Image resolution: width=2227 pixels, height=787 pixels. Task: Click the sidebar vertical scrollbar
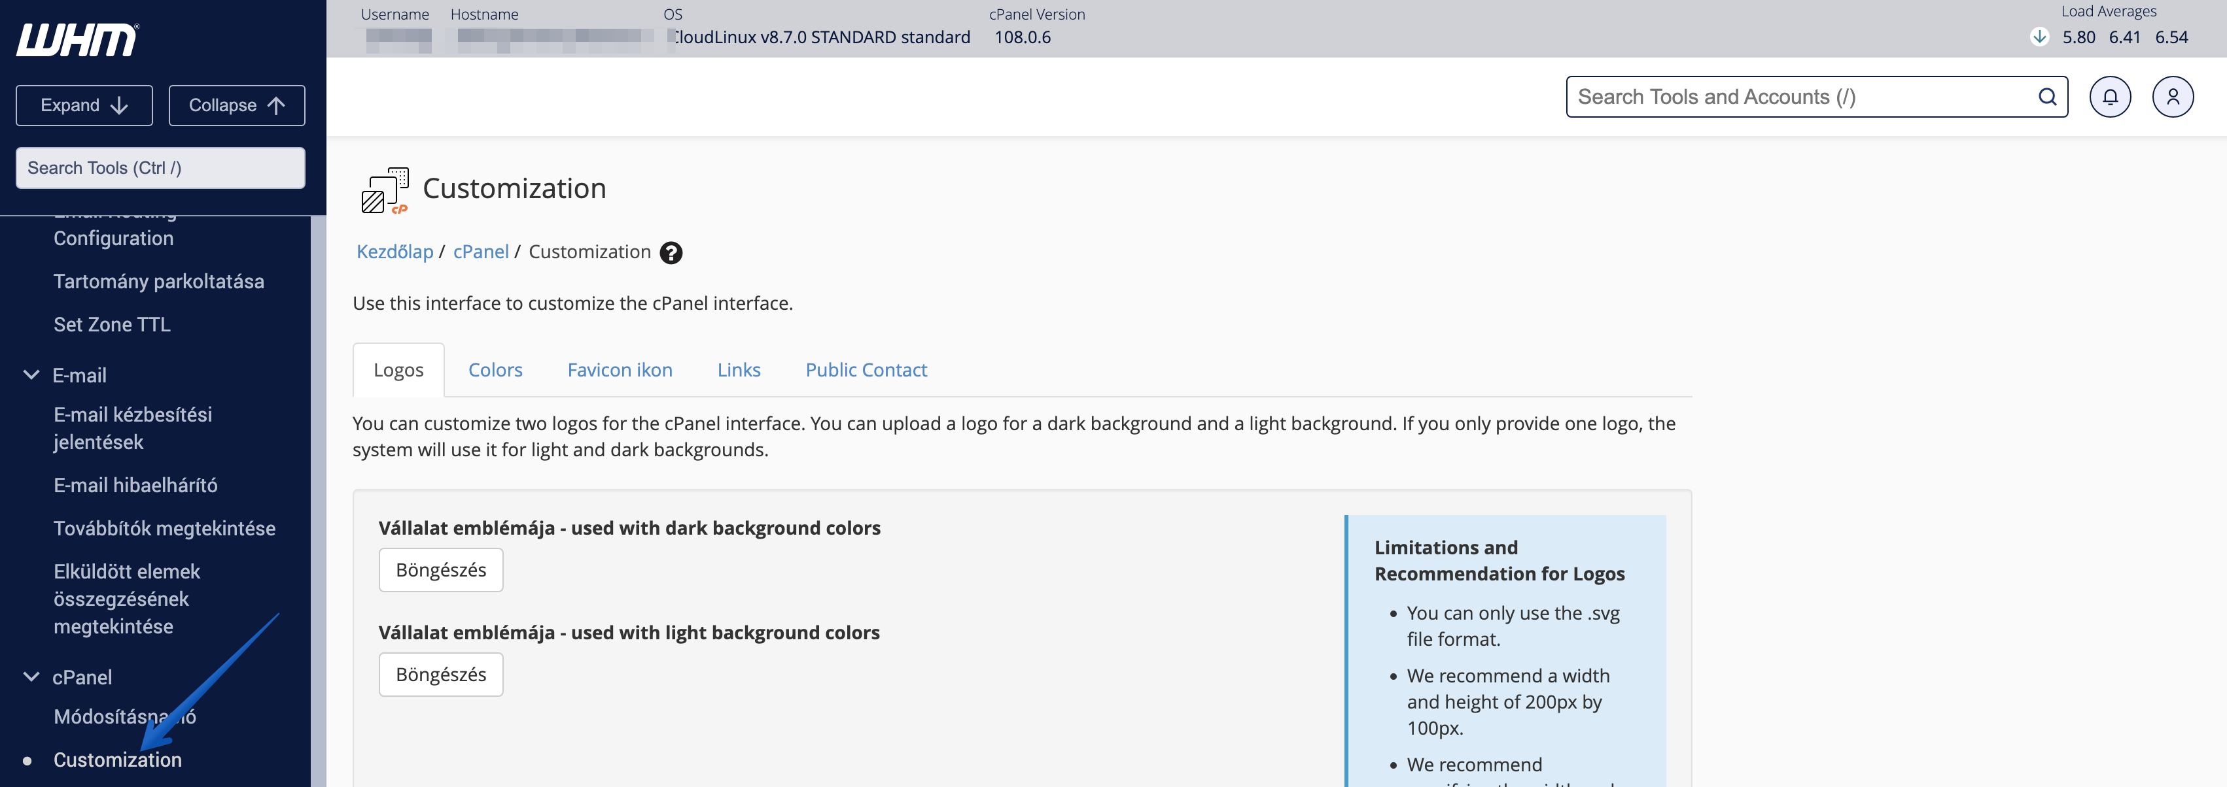click(318, 501)
